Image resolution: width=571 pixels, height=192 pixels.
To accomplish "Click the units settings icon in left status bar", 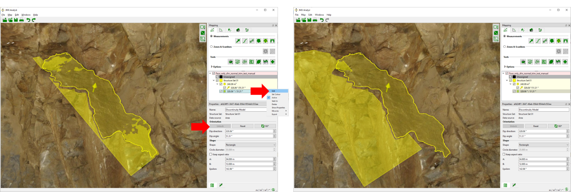I will (x=273, y=190).
